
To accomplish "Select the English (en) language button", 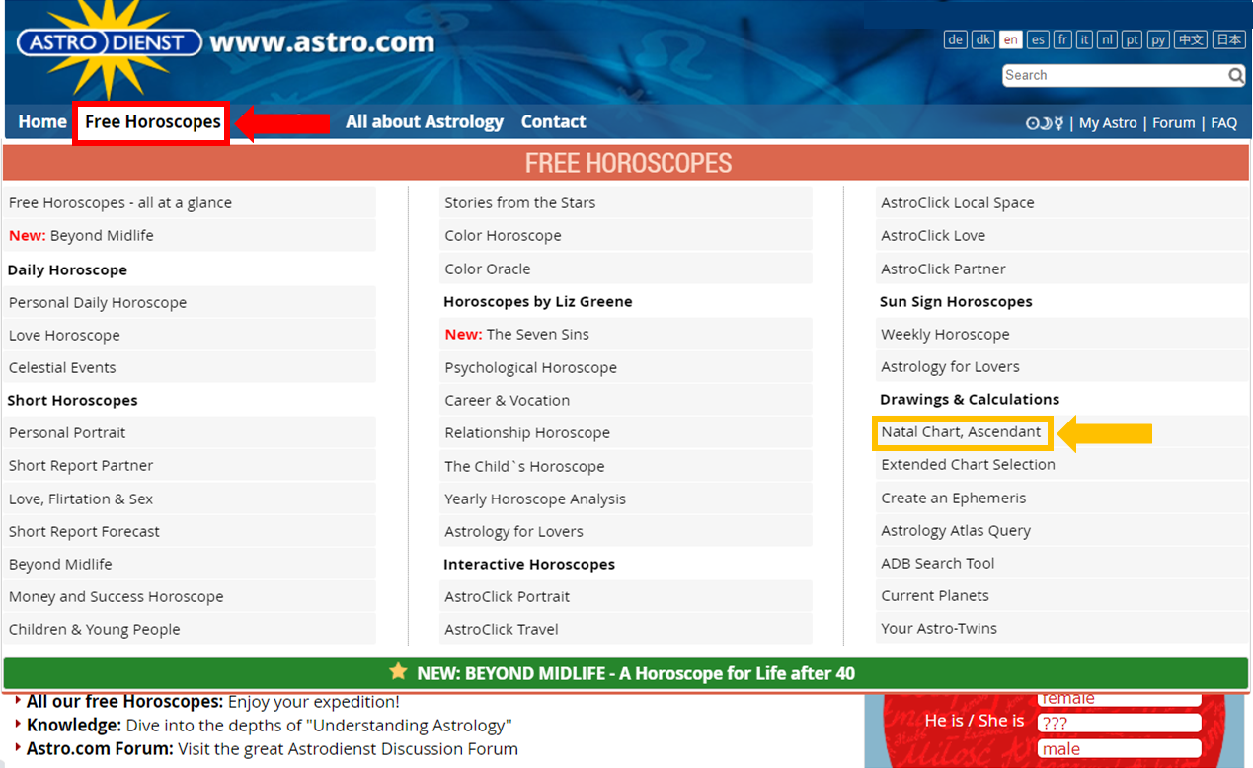I will pyautogui.click(x=1010, y=39).
